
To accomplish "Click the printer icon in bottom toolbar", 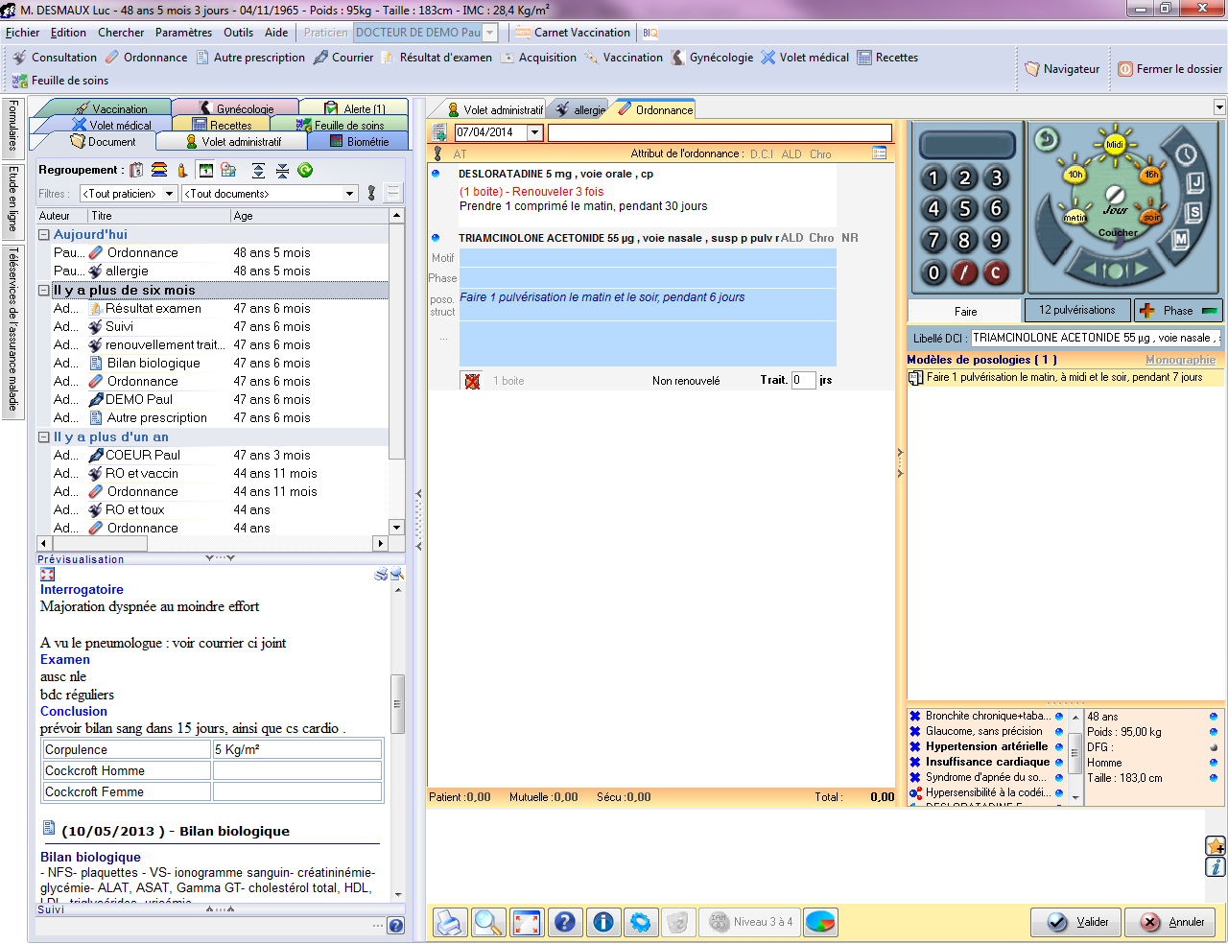I will coord(449,922).
